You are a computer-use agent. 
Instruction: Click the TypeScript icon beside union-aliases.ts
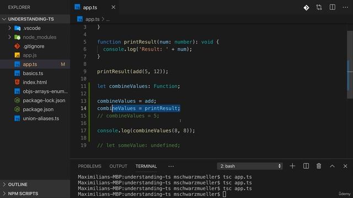point(17,118)
